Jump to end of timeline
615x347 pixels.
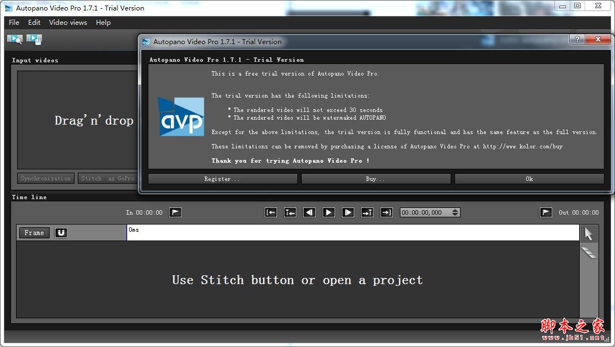[386, 212]
